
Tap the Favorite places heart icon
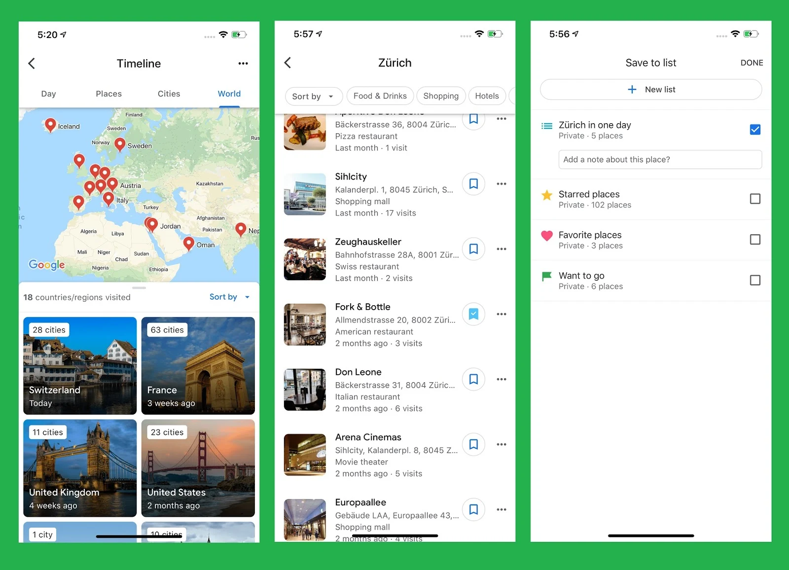click(547, 236)
